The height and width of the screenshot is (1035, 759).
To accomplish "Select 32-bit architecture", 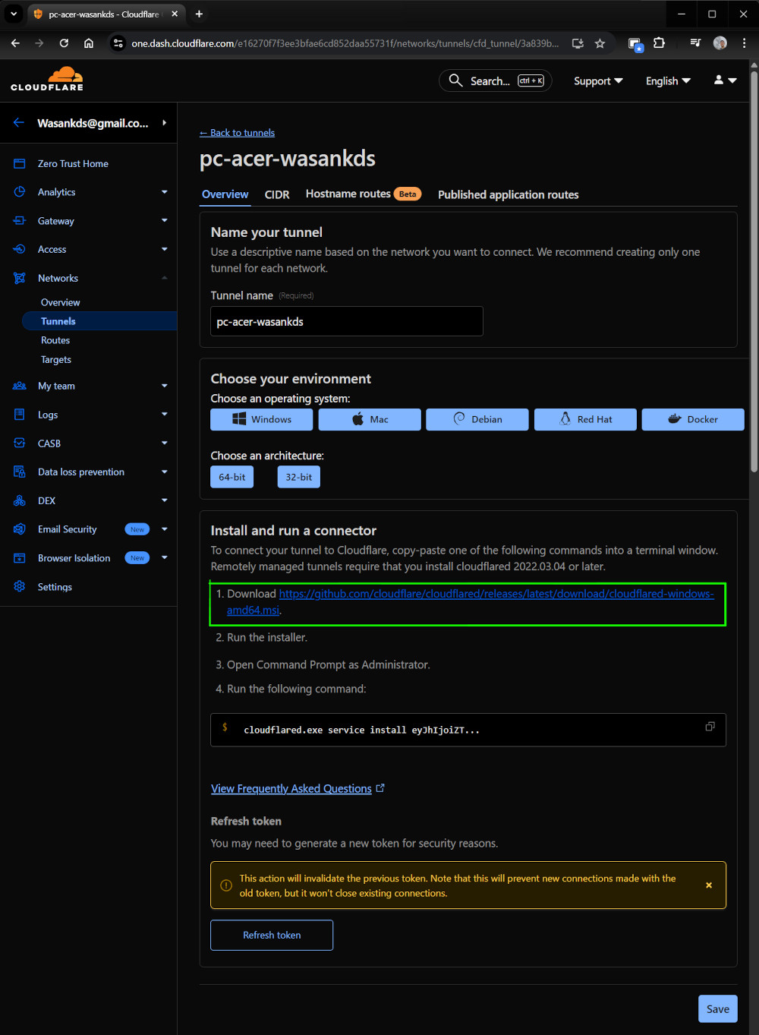I will tap(298, 477).
